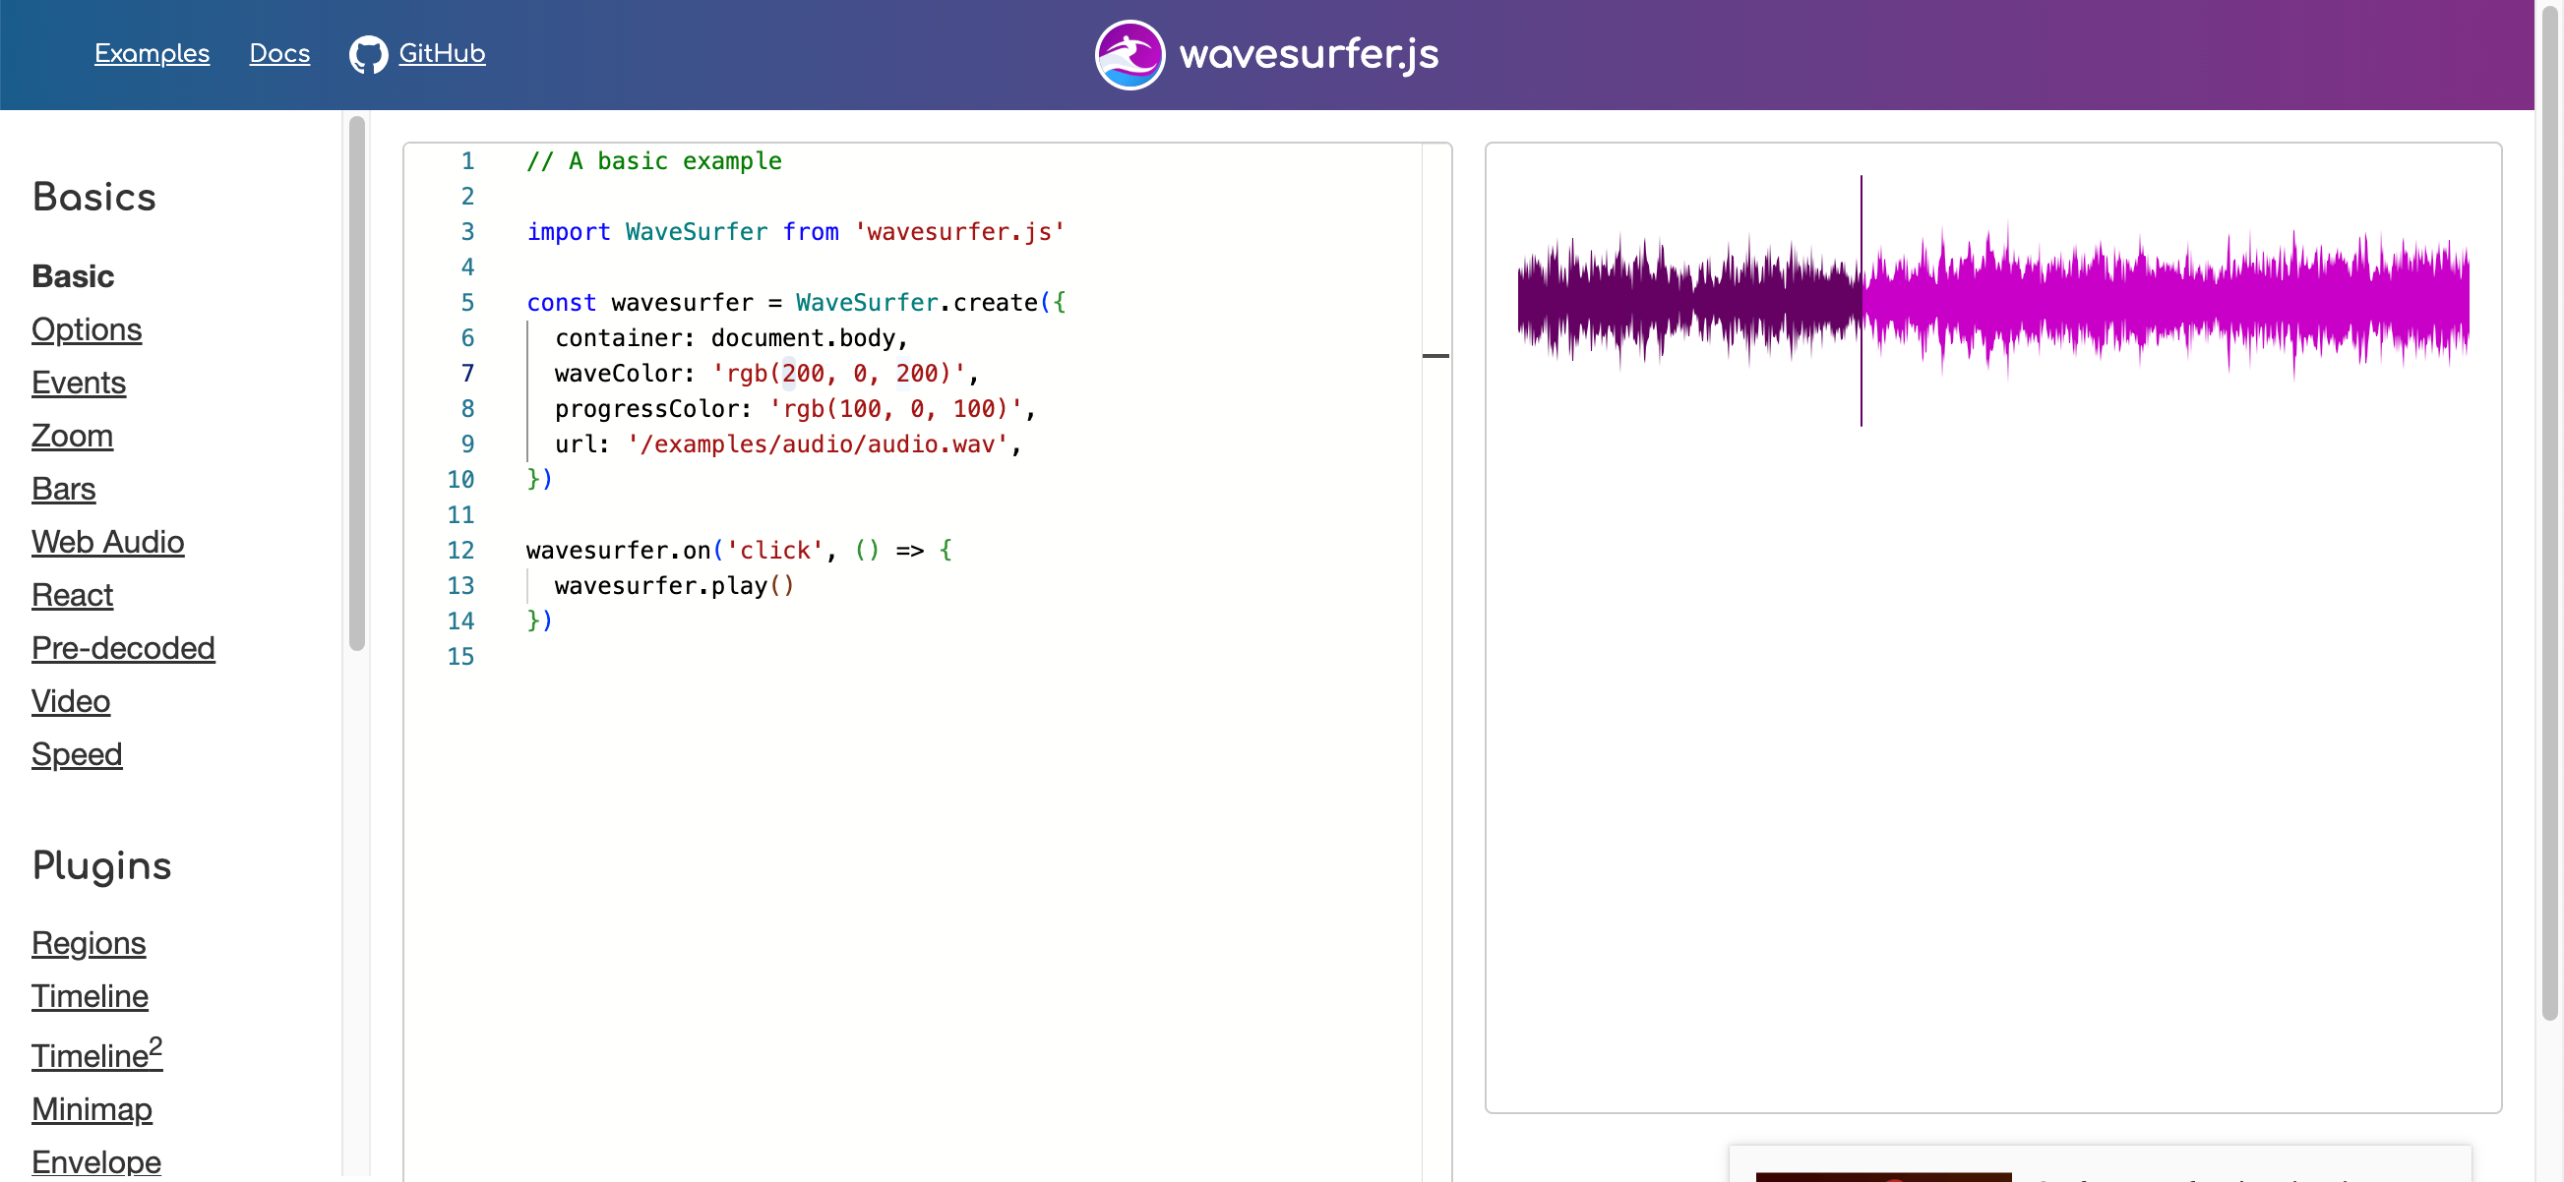Open the Web Audio example
Image resolution: width=2564 pixels, height=1182 pixels.
coord(107,542)
